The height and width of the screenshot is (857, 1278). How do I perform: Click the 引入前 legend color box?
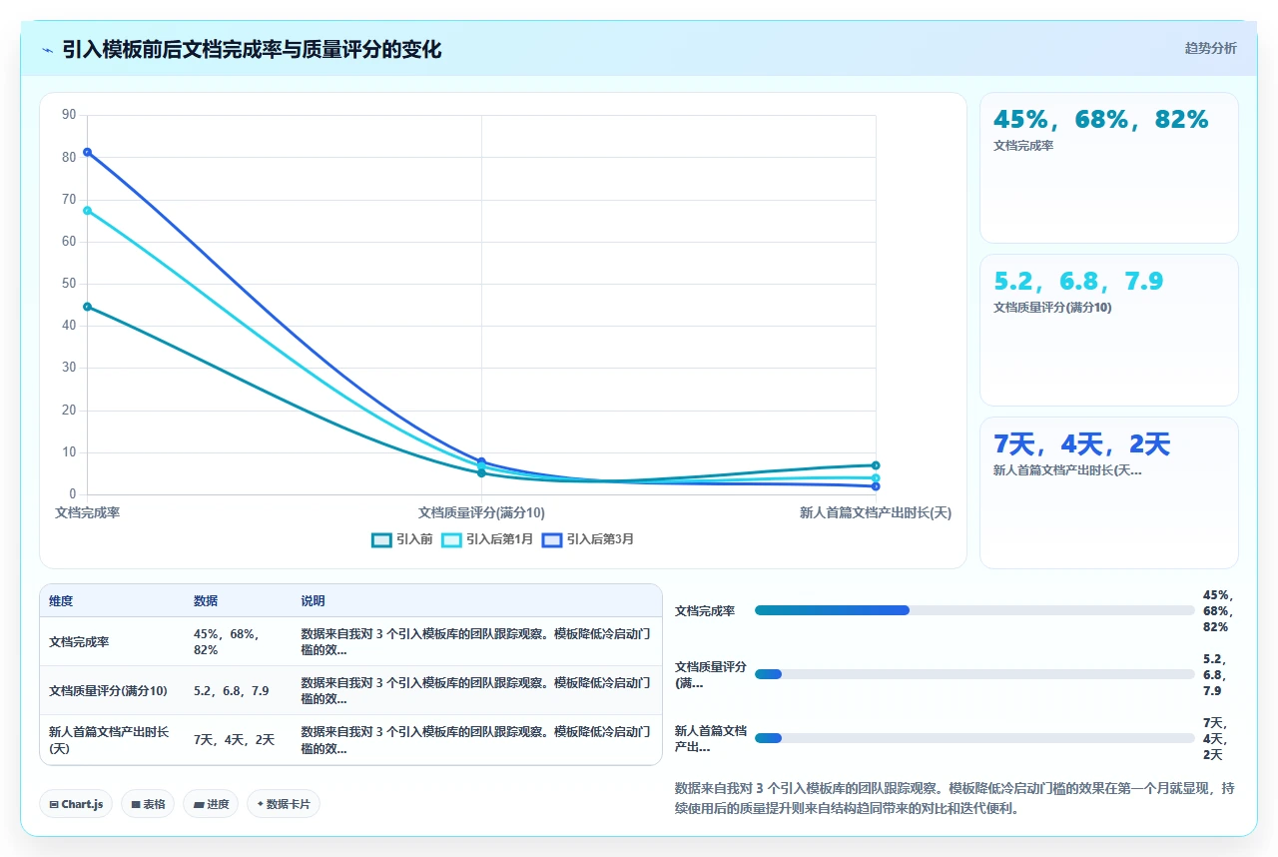click(381, 539)
